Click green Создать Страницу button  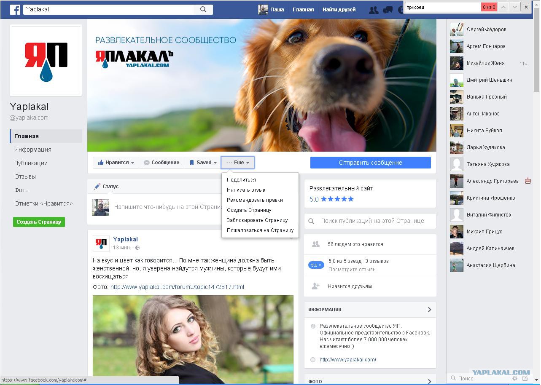pyautogui.click(x=39, y=222)
